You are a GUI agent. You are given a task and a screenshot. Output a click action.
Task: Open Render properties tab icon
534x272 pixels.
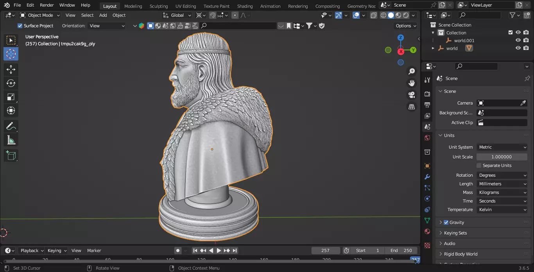click(427, 94)
